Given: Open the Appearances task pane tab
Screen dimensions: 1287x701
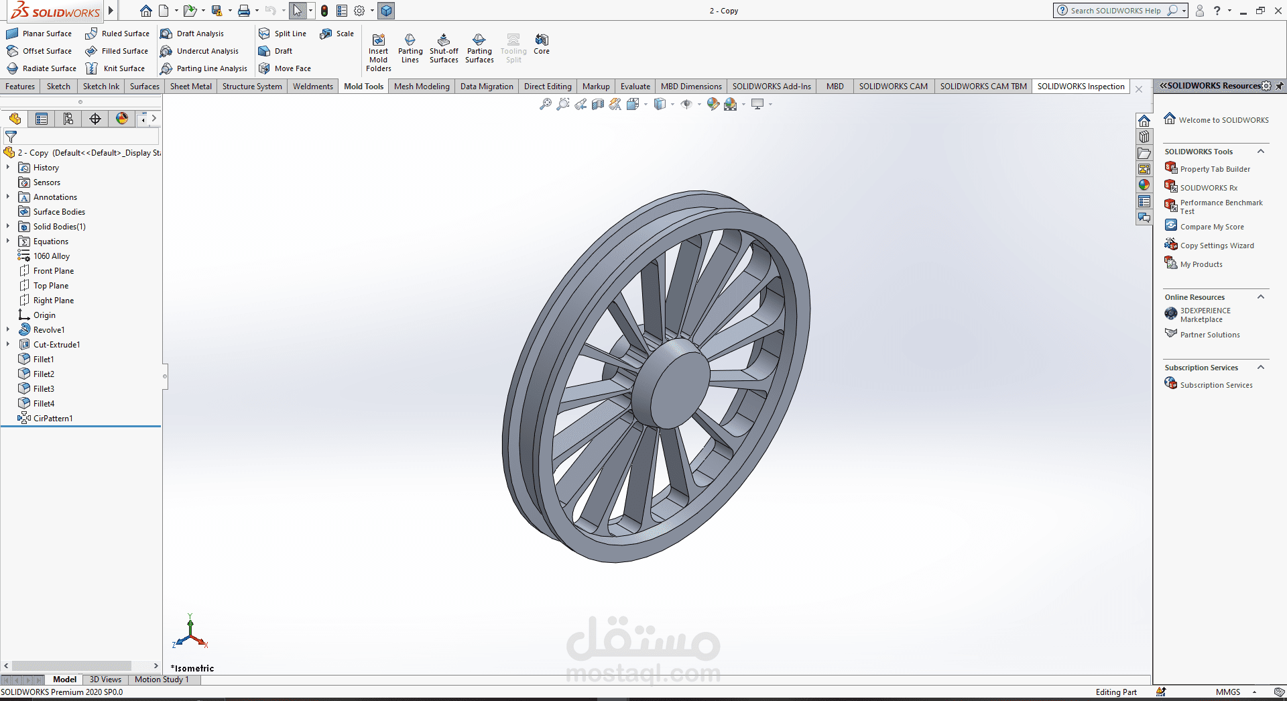Looking at the screenshot, I should (1144, 185).
